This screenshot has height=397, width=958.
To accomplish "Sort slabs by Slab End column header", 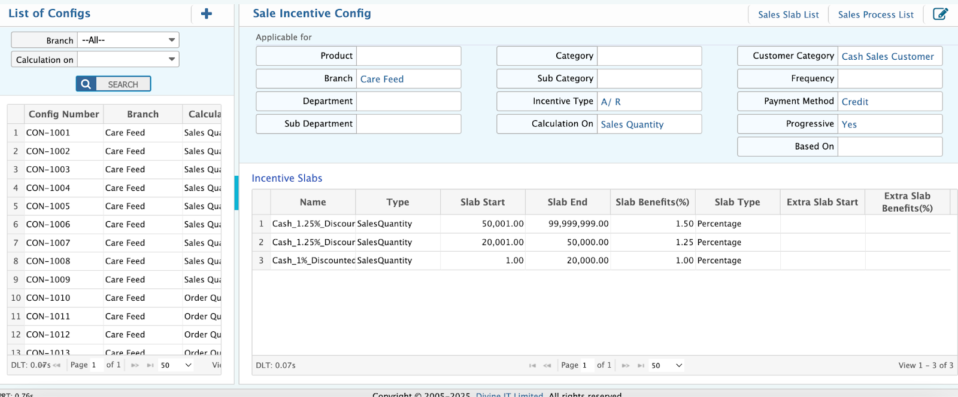I will tap(567, 202).
